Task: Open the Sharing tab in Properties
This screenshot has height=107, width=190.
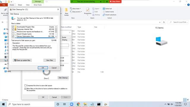Action: (65, 40)
